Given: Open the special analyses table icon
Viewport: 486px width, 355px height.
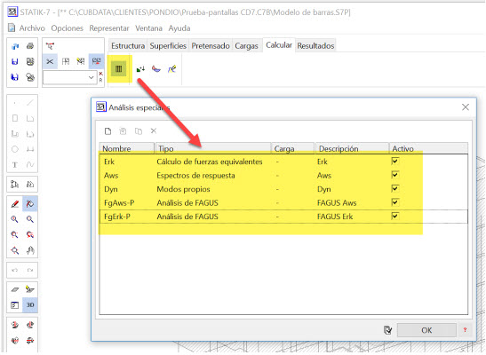Looking at the screenshot, I should click(x=118, y=68).
